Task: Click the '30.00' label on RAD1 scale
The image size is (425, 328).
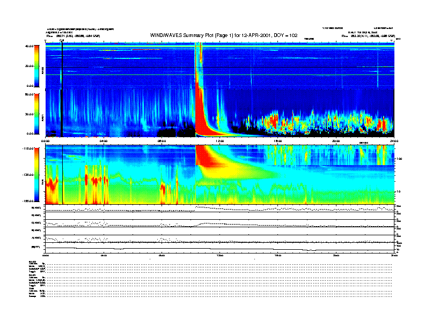Action: (x=29, y=114)
